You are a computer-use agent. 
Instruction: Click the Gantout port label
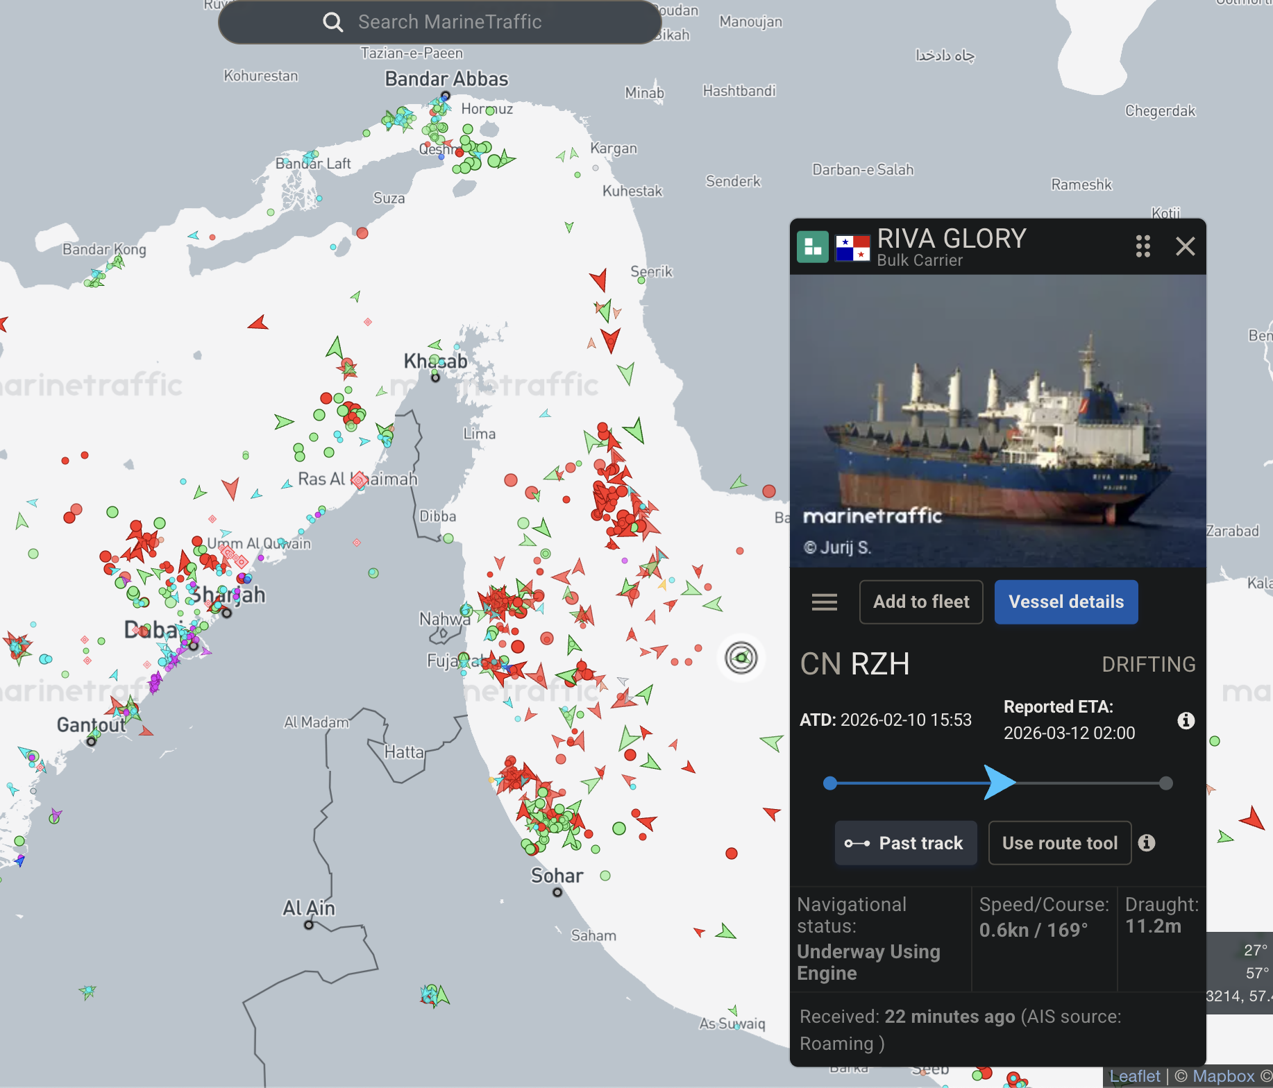tap(92, 725)
